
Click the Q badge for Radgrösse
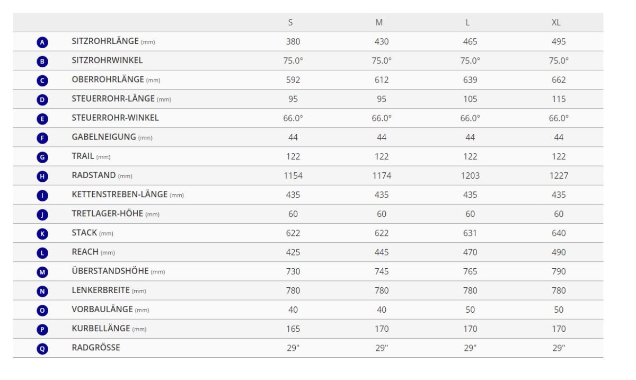click(42, 349)
